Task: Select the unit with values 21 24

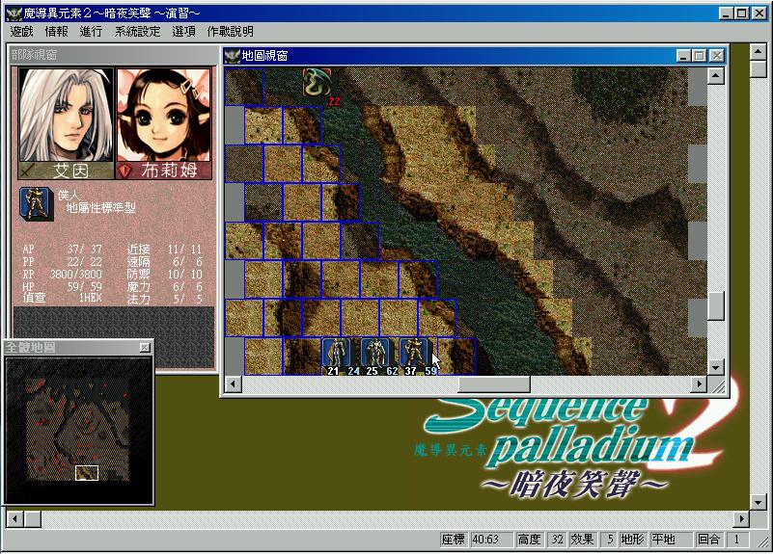Action: (x=336, y=353)
